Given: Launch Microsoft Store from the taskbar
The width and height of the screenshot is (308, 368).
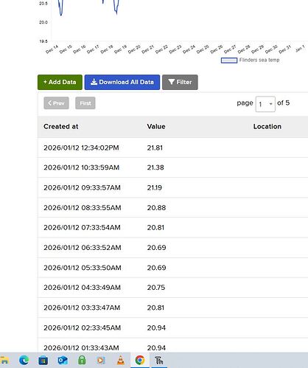Looking at the screenshot, I should click(43, 361).
